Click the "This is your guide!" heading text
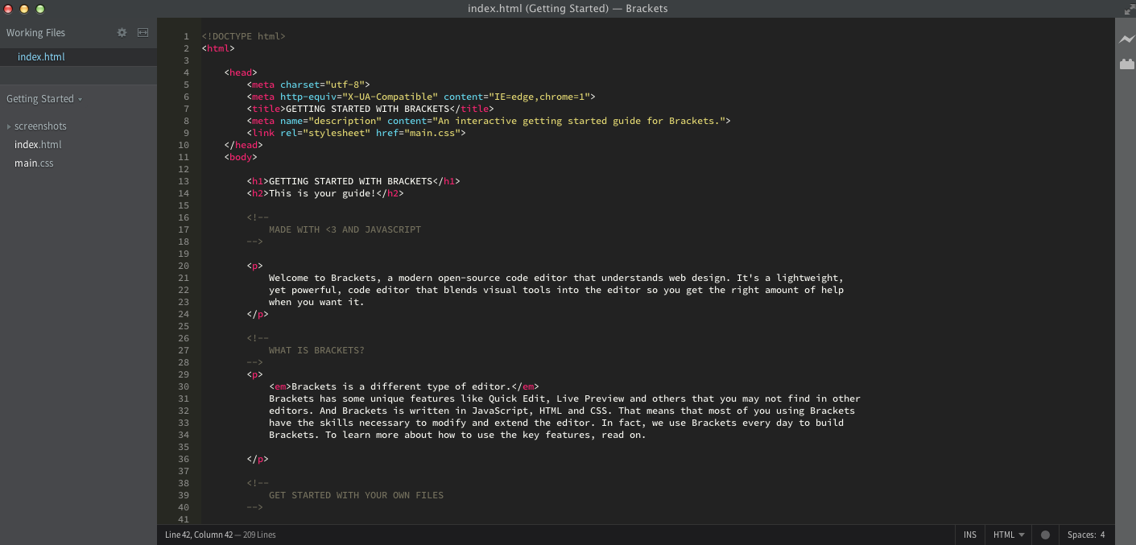This screenshot has width=1136, height=545. [x=322, y=193]
